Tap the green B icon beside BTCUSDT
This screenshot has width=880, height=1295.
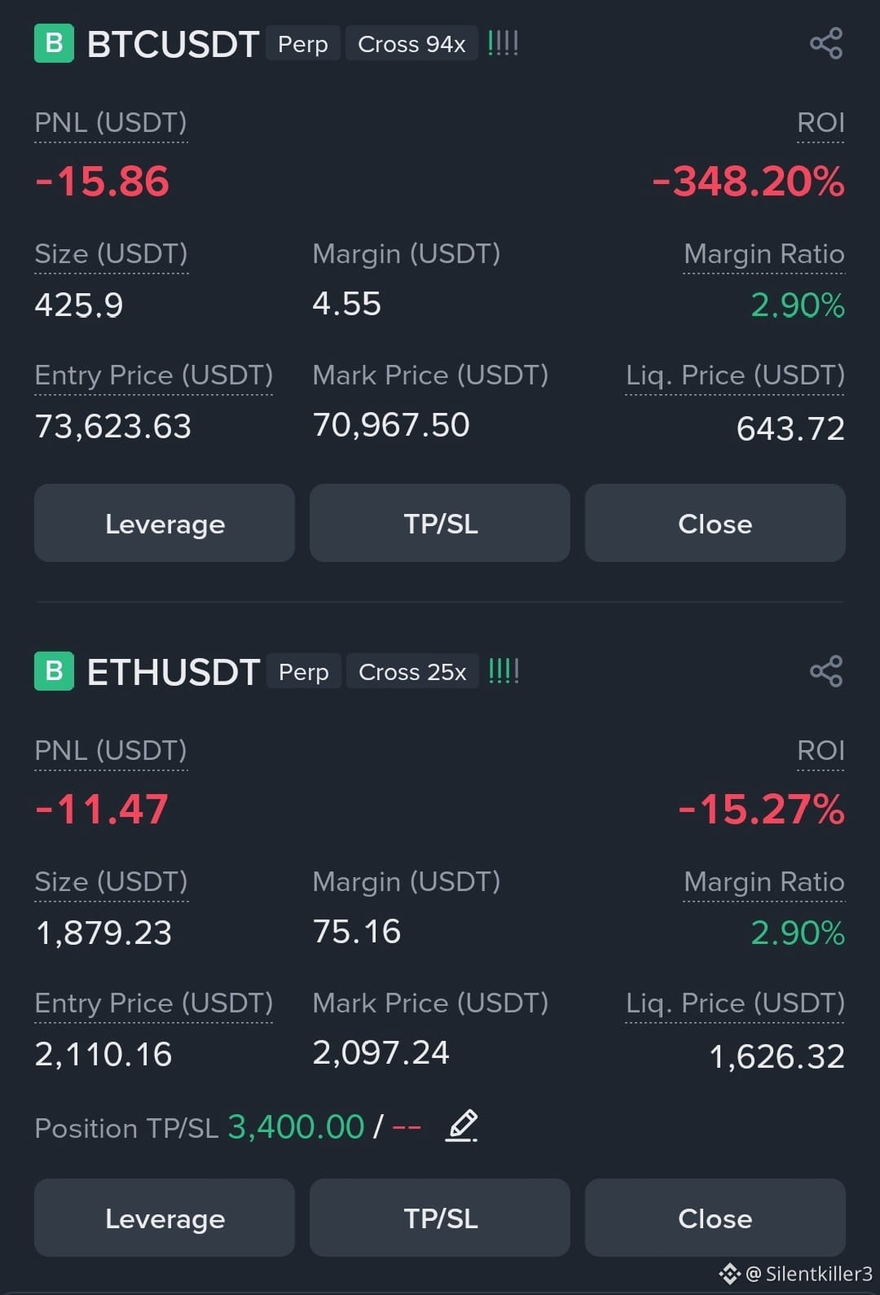(x=54, y=43)
